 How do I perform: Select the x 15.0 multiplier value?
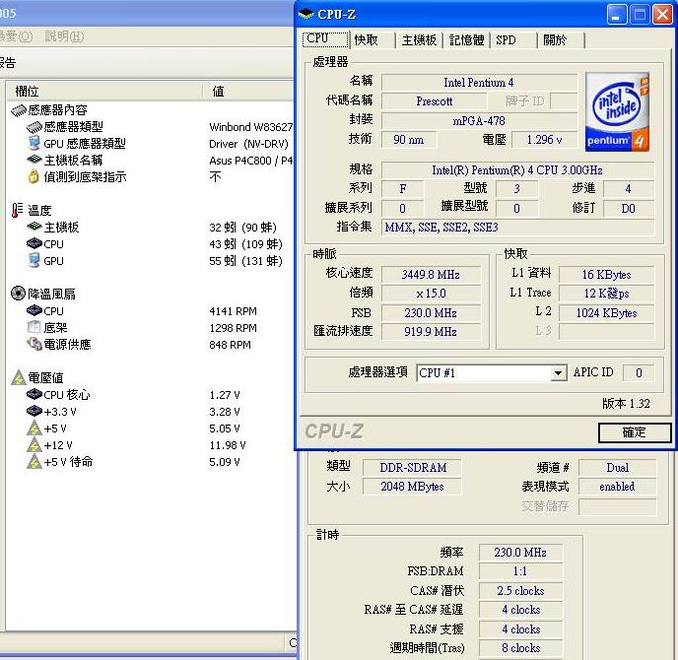pyautogui.click(x=431, y=294)
